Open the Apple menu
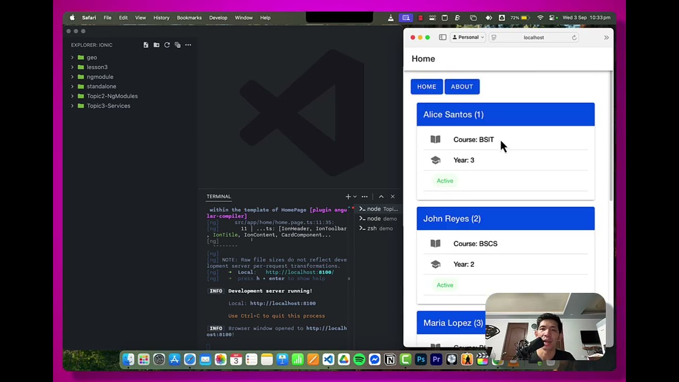The width and height of the screenshot is (679, 382). click(72, 18)
